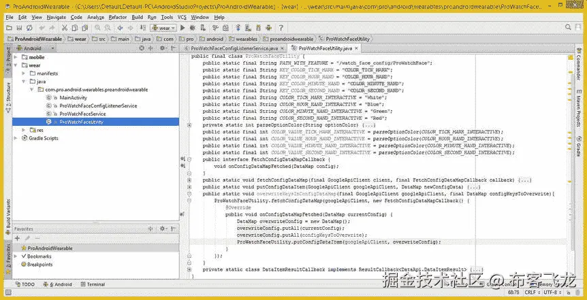587x300 pixels.
Task: Click the Synchronize toolbar icon
Action: coord(29,28)
